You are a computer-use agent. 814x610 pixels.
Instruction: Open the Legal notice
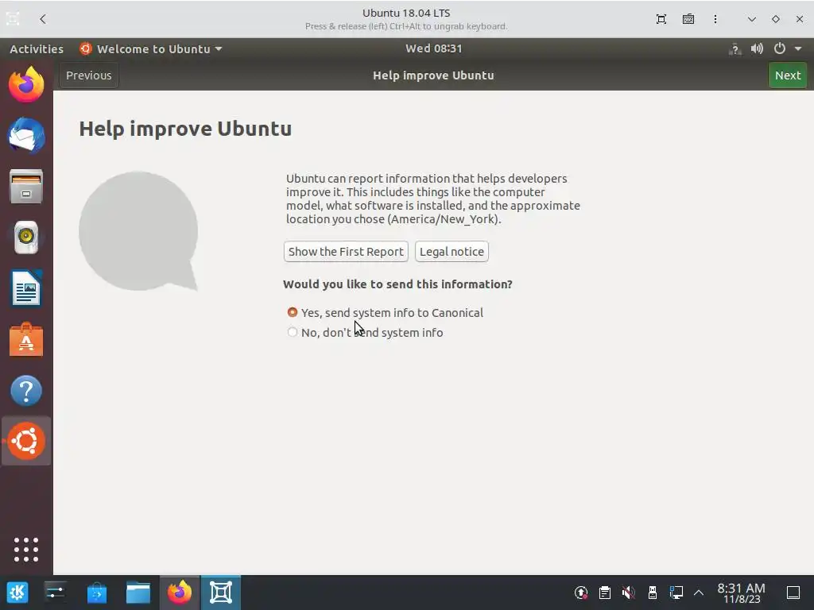tap(452, 252)
